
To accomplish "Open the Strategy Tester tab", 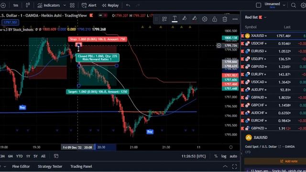I will tap(50, 166).
